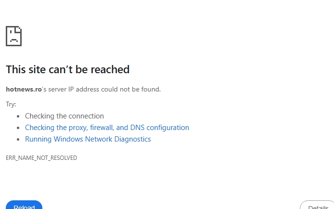Click the word DNS in the configuration link

[x=137, y=128]
